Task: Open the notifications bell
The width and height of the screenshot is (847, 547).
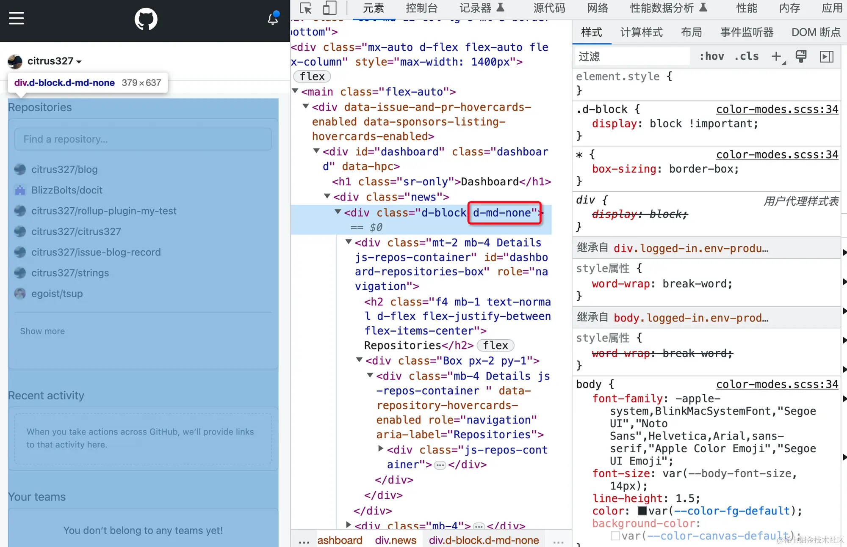Action: click(x=273, y=19)
